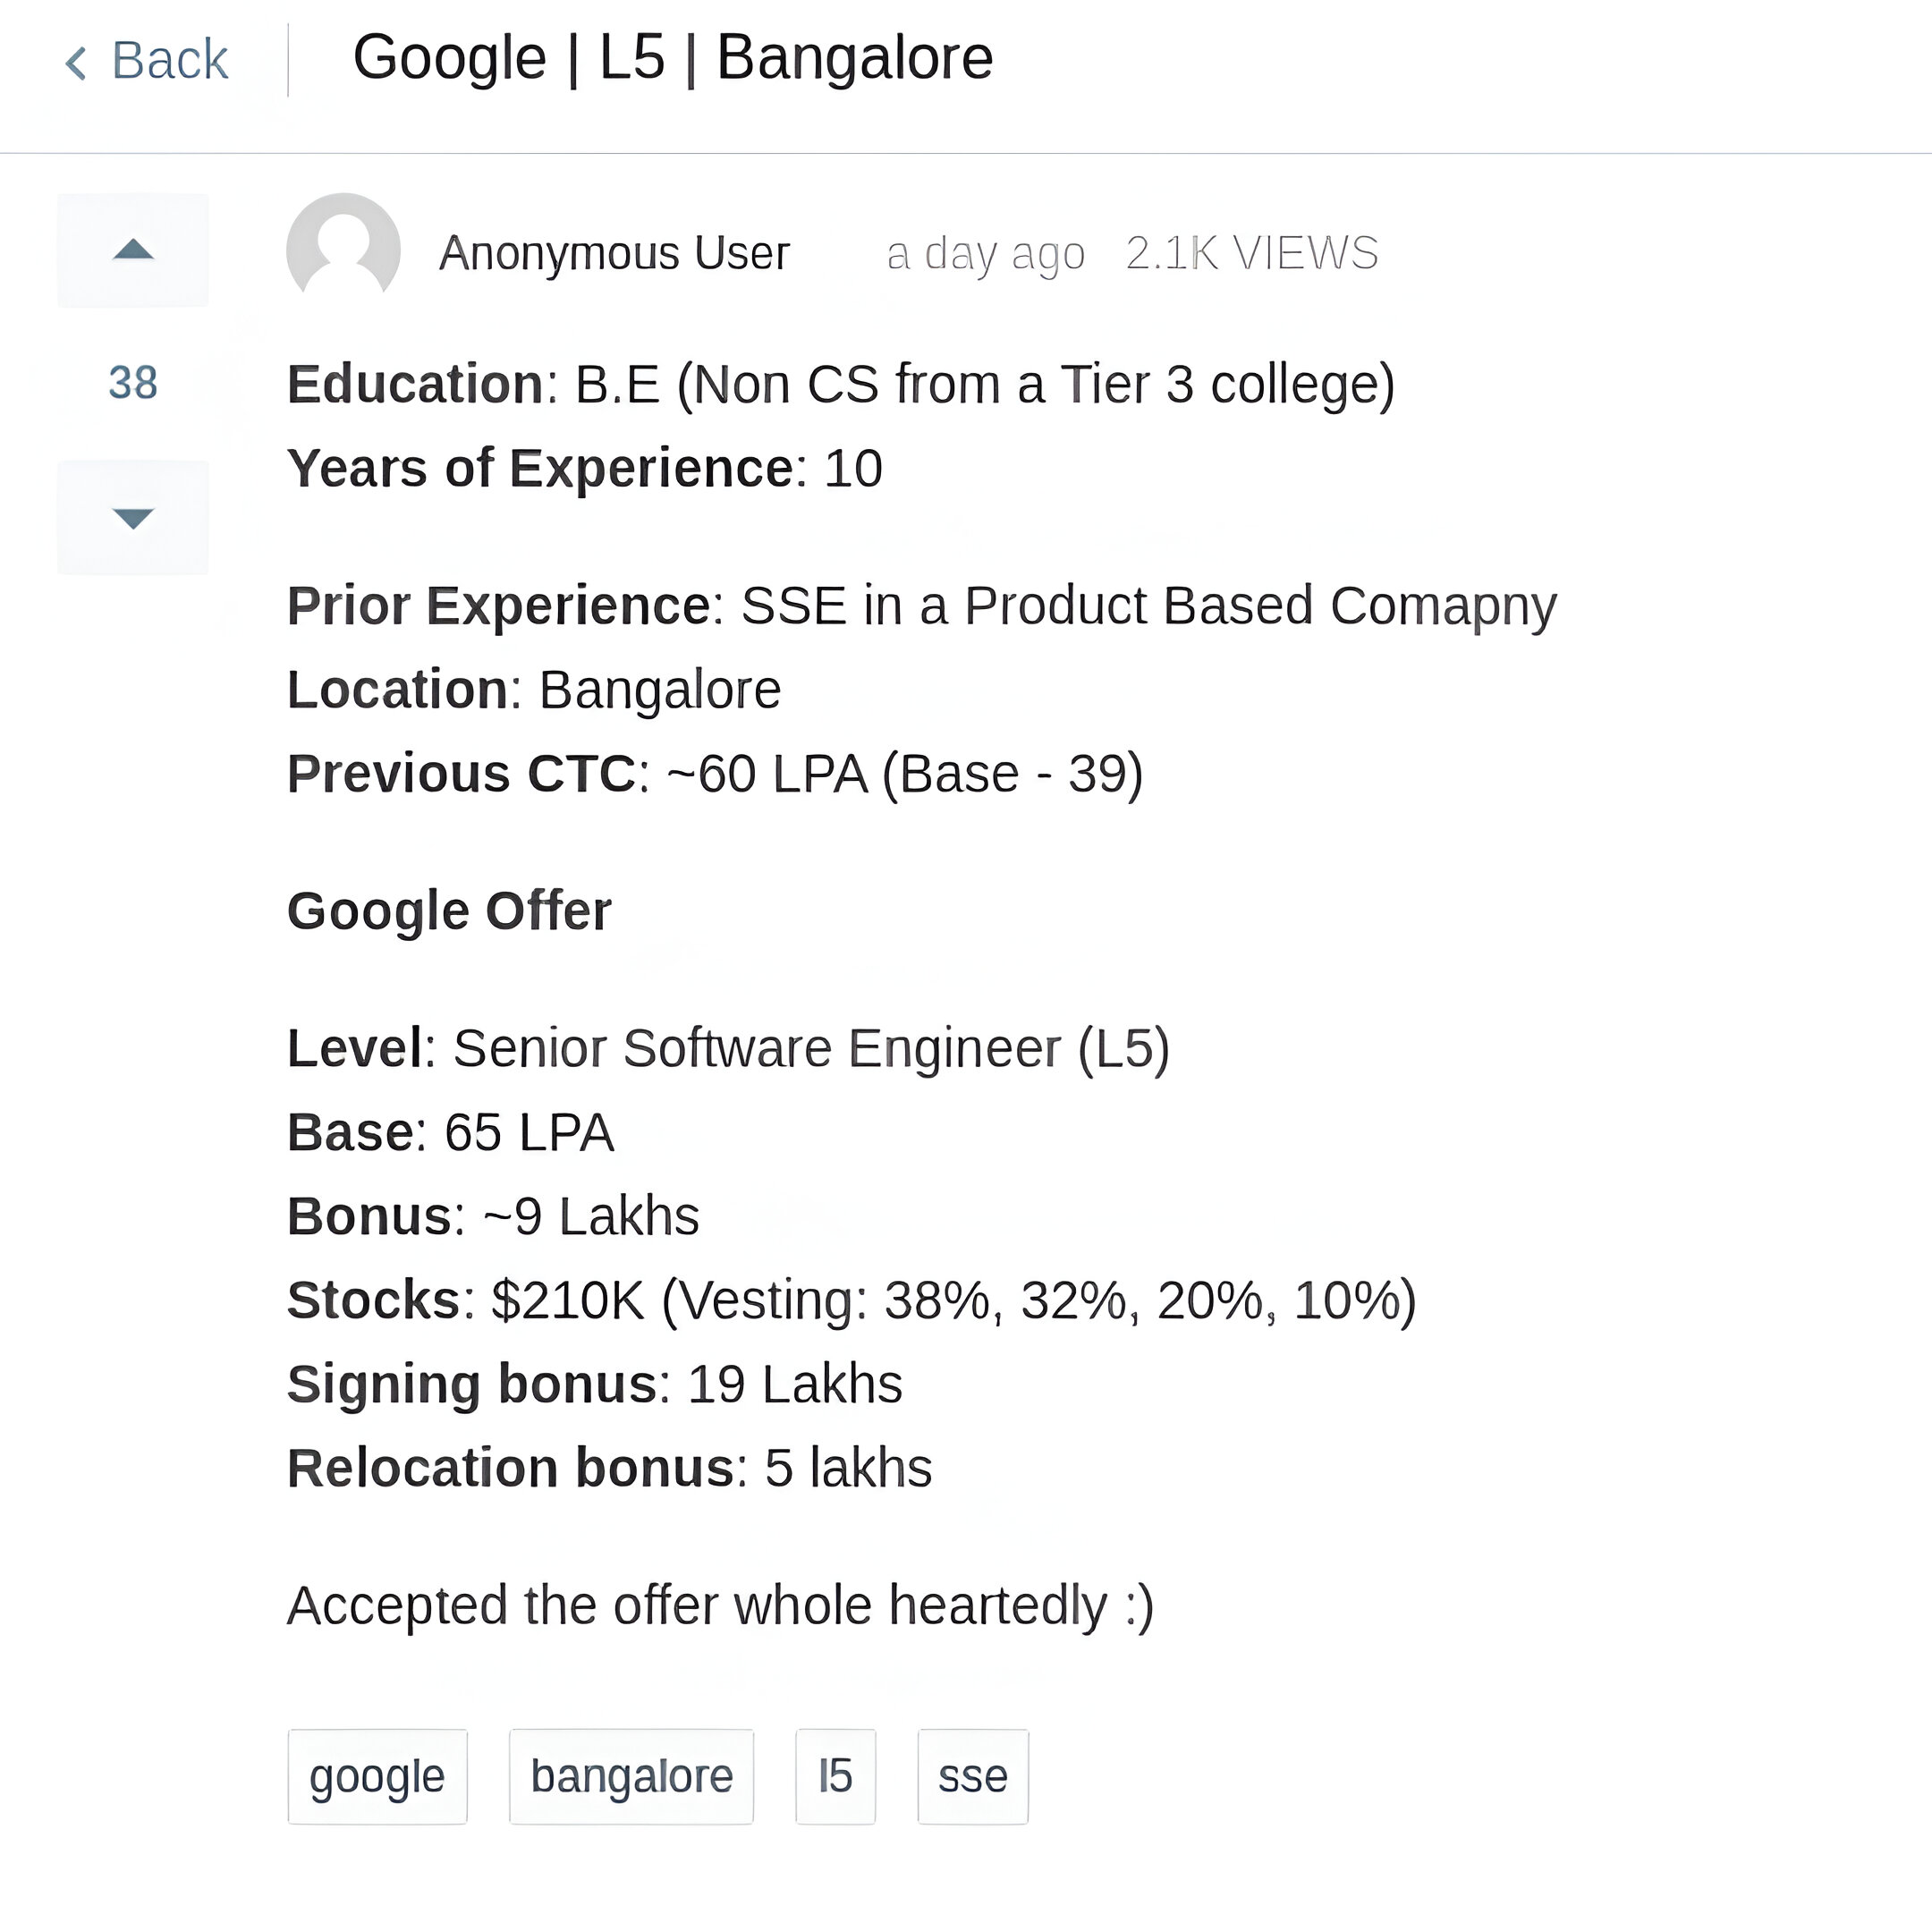This screenshot has height=1914, width=1932.
Task: Click the post title 'Google | L5 | Bangalore'
Action: [672, 58]
